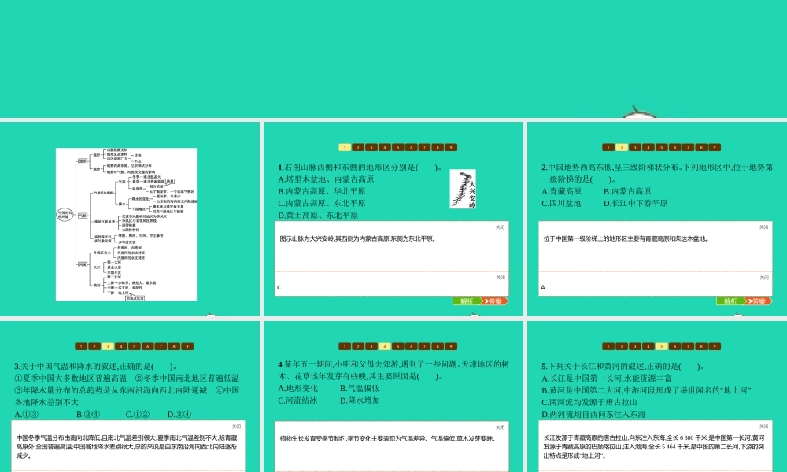The image size is (787, 472).
Task: Select tab 9 in question 4 slide
Action: 451,347
